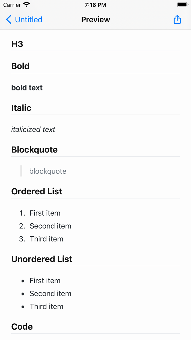This screenshot has height=340, width=191.
Task: Tap the Code section heading
Action: 22,326
